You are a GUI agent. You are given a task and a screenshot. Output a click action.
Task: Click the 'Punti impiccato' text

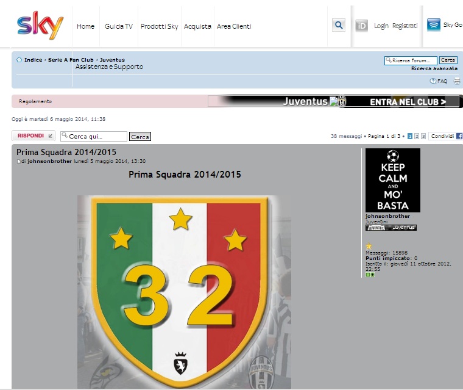[388, 258]
